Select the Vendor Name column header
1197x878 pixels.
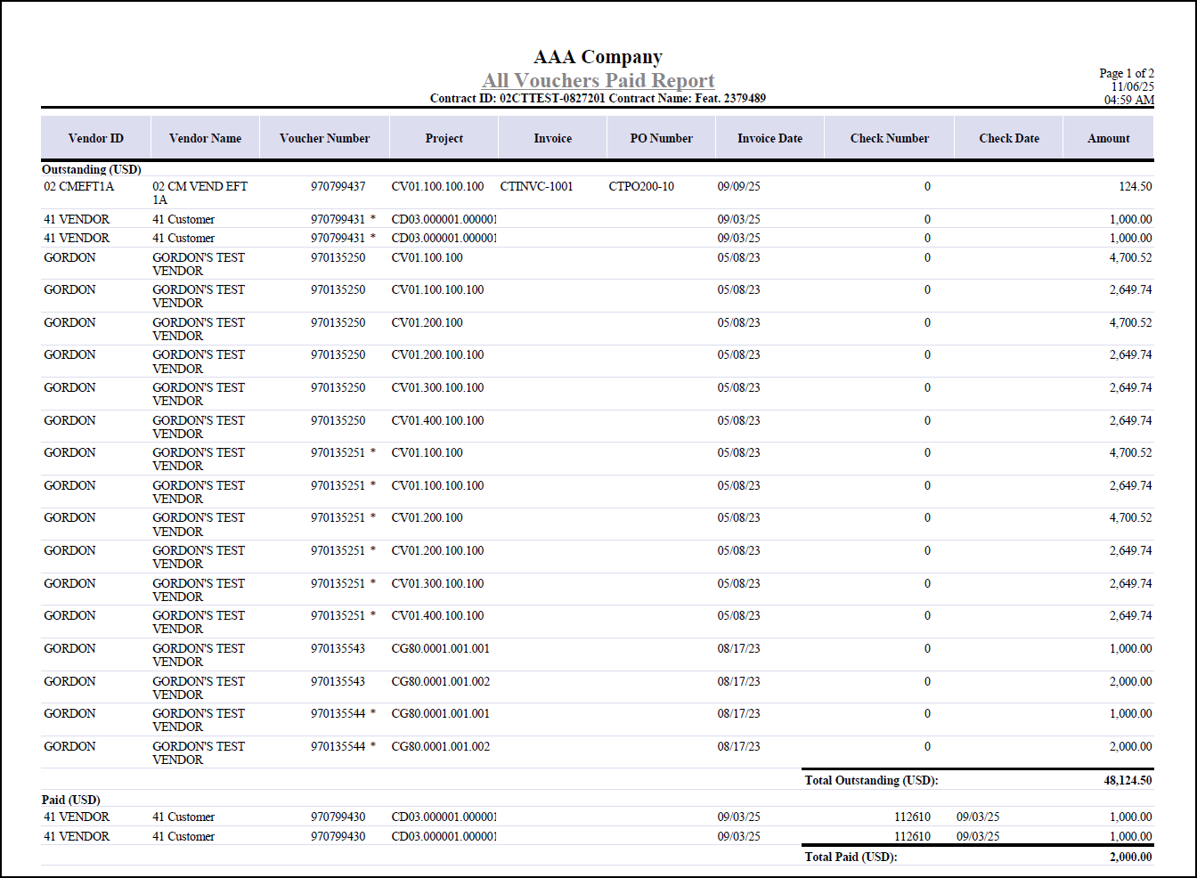[205, 138]
